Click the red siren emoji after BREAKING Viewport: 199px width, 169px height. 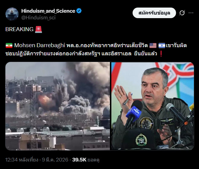pos(38,29)
